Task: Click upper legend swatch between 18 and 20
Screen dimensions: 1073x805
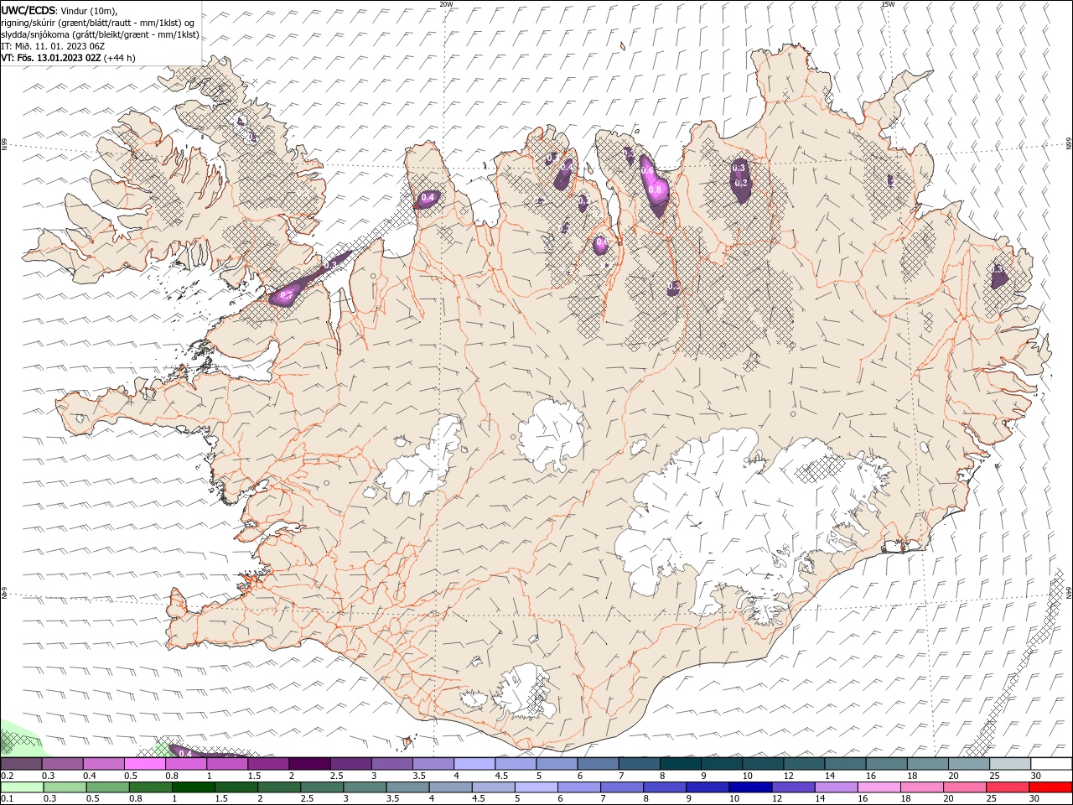Action: [x=927, y=764]
